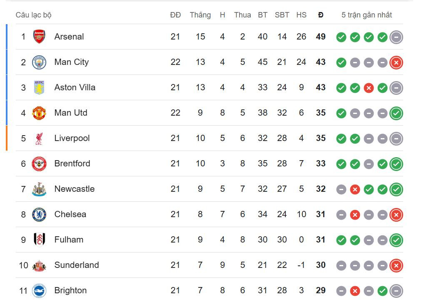
Task: Click the Chelsea club crest icon
Action: coord(39,214)
